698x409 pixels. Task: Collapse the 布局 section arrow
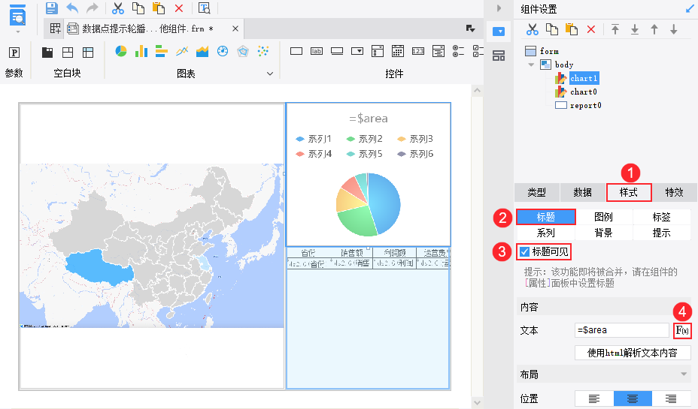point(684,374)
